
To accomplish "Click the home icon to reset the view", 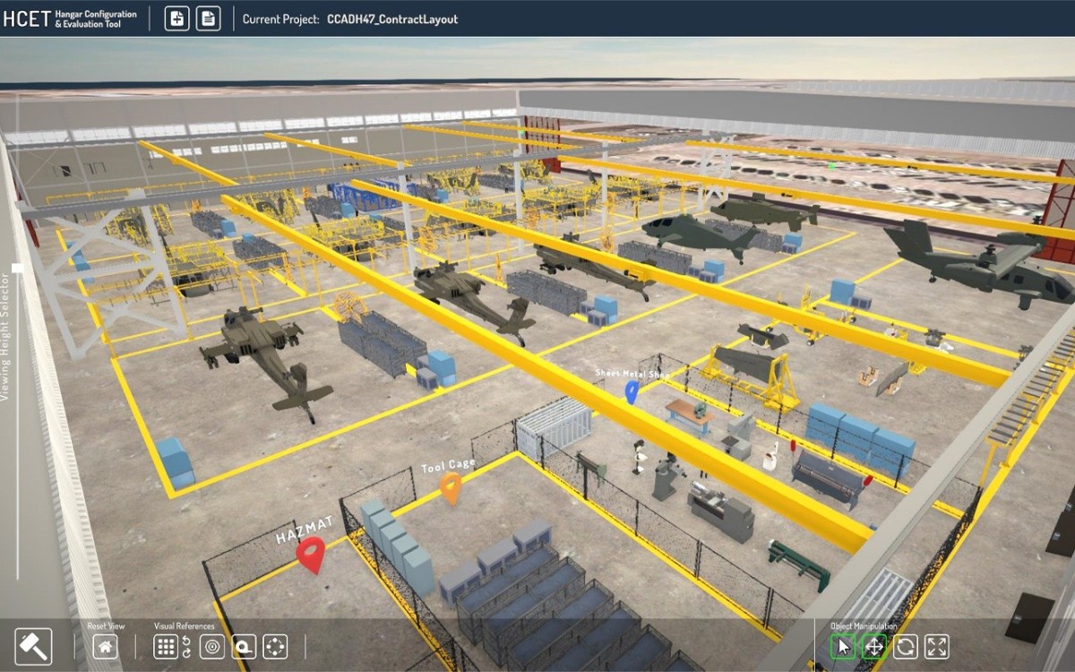I will click(x=105, y=645).
